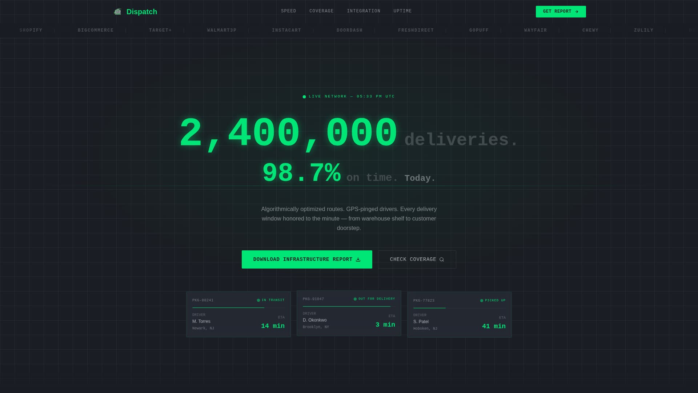
Task: Open the Dispatch home link text
Action: click(x=142, y=12)
